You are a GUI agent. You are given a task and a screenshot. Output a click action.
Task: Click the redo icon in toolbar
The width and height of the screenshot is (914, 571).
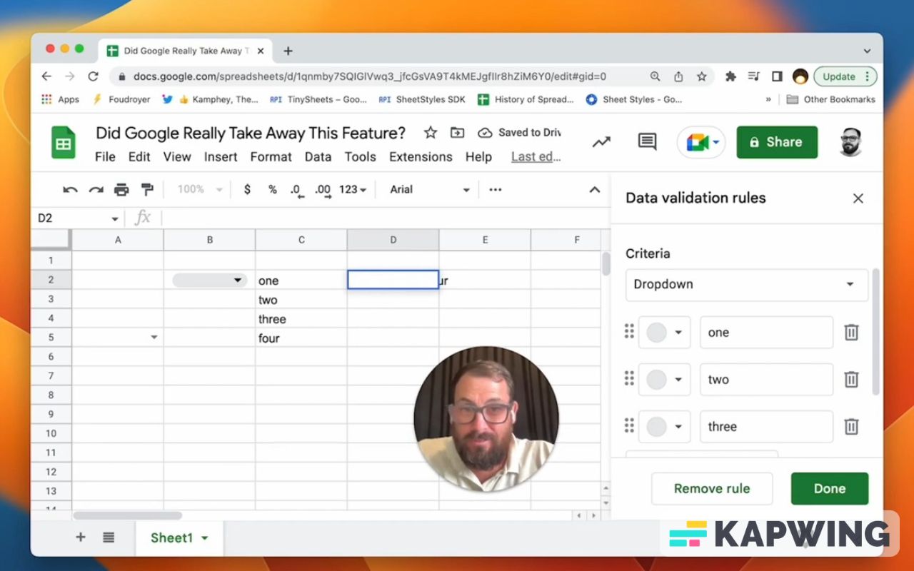pyautogui.click(x=96, y=190)
